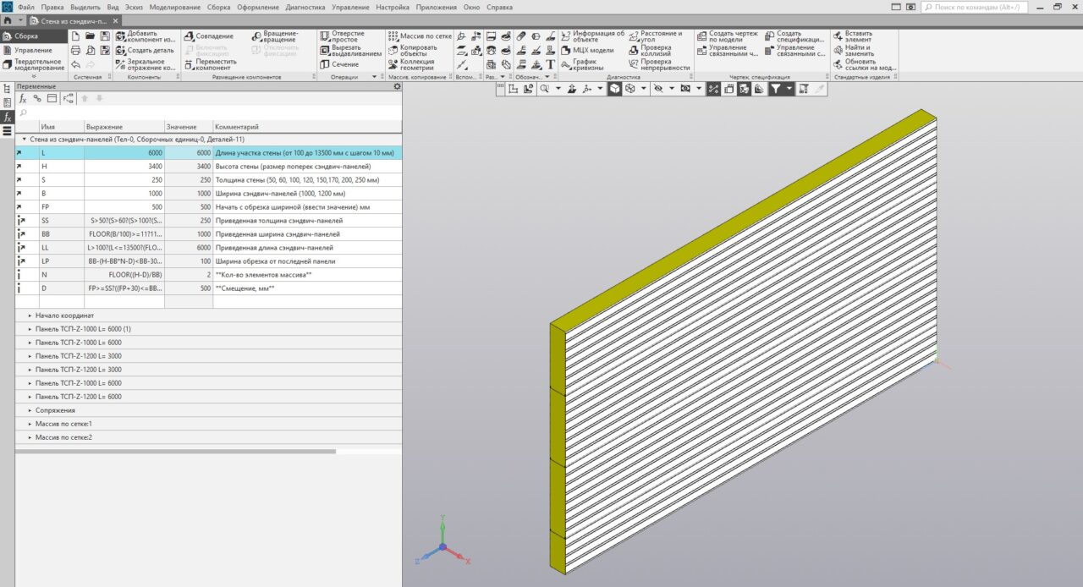The image size is (1083, 587).
Task: Select the Text 'T' annotation tool
Action: tap(550, 64)
